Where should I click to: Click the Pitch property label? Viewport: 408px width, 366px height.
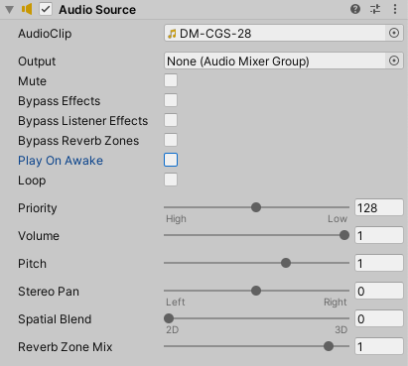pos(32,264)
